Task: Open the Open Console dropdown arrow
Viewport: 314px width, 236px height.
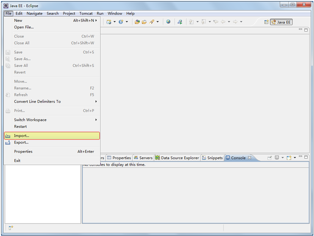Action: (295, 158)
